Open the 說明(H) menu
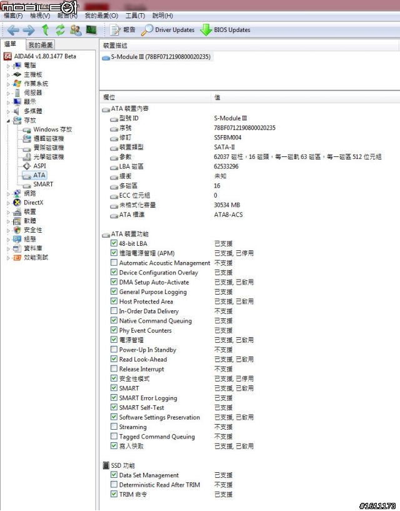This screenshot has height=511, width=400. (x=162, y=16)
